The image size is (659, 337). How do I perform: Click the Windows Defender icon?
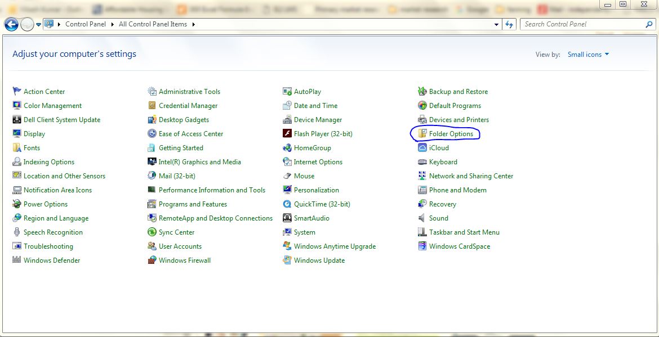tap(17, 260)
